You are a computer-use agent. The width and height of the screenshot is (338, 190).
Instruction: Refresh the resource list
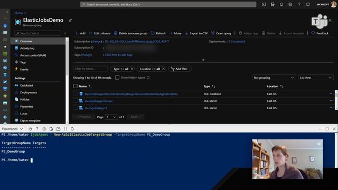coord(158,33)
